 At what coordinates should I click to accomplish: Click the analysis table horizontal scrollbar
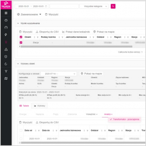(x=83, y=143)
